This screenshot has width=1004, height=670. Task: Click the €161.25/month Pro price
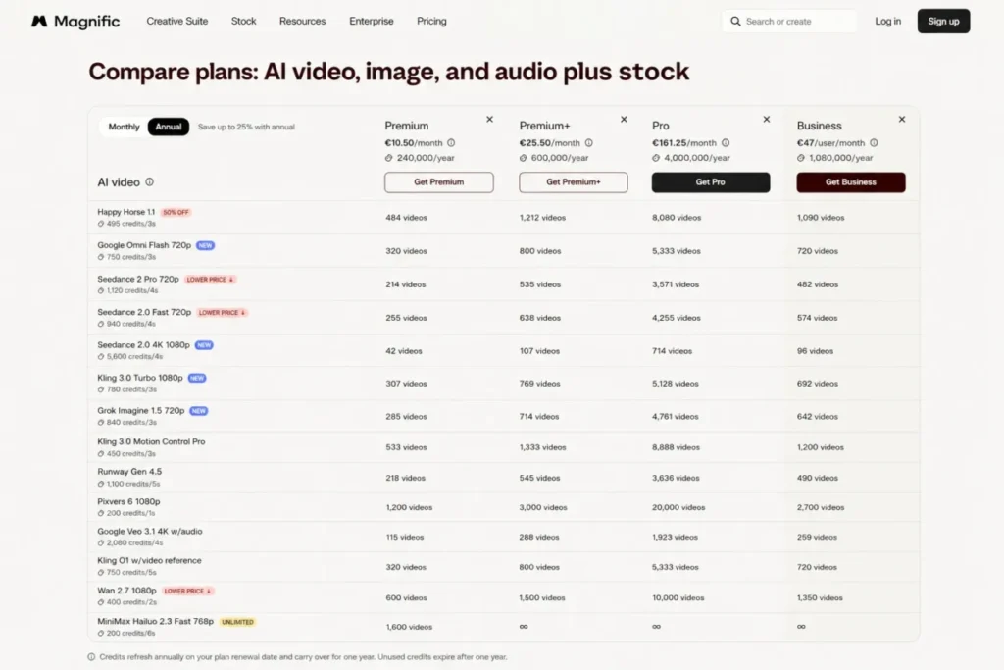coord(683,143)
